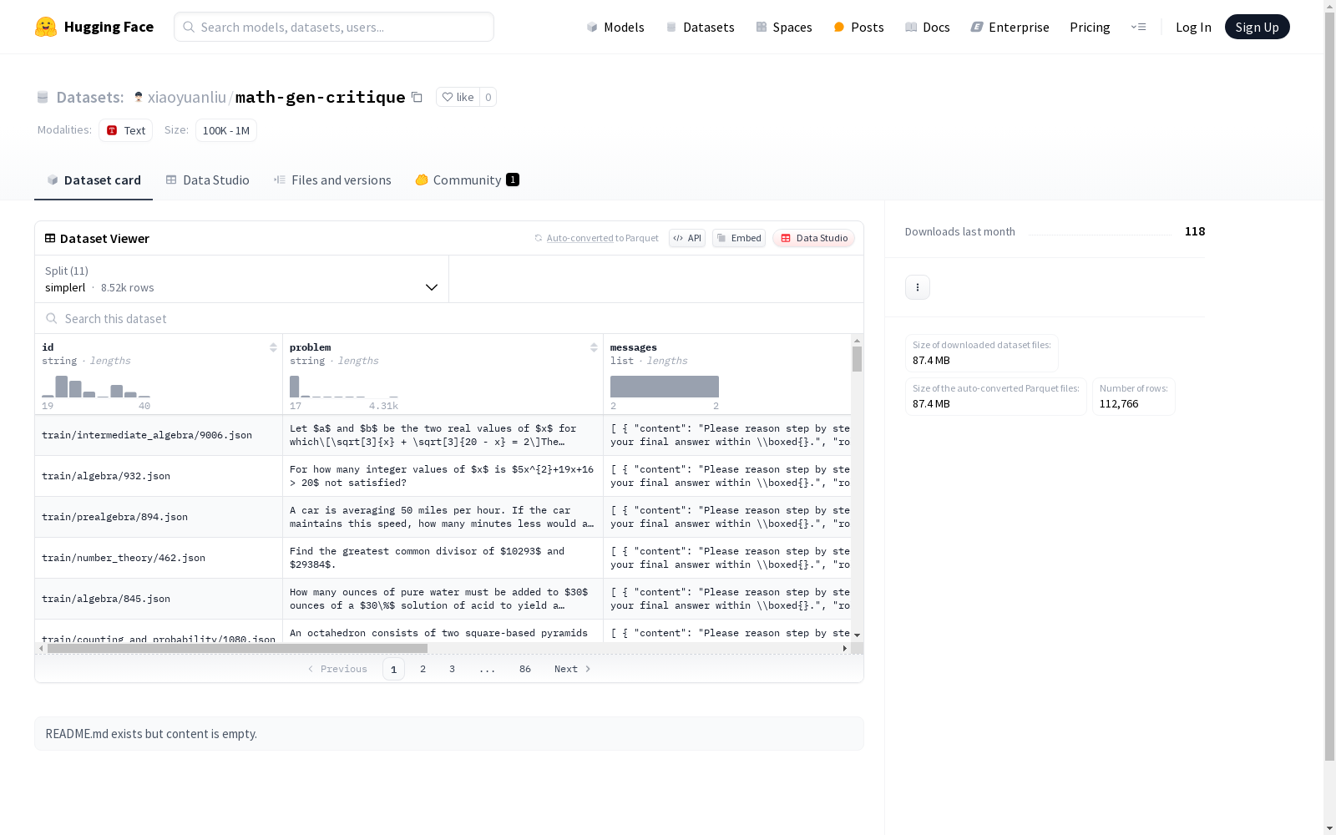The width and height of the screenshot is (1336, 835).
Task: Expand the Split simplerl dropdown
Action: coord(242,279)
